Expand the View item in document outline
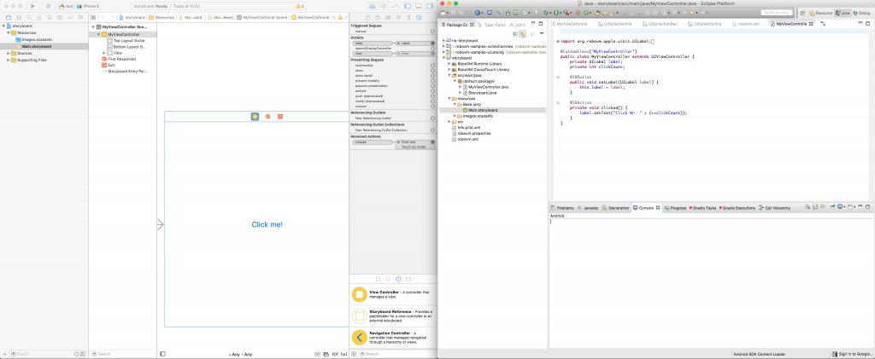Viewport: 875px width, 359px height. [x=104, y=53]
